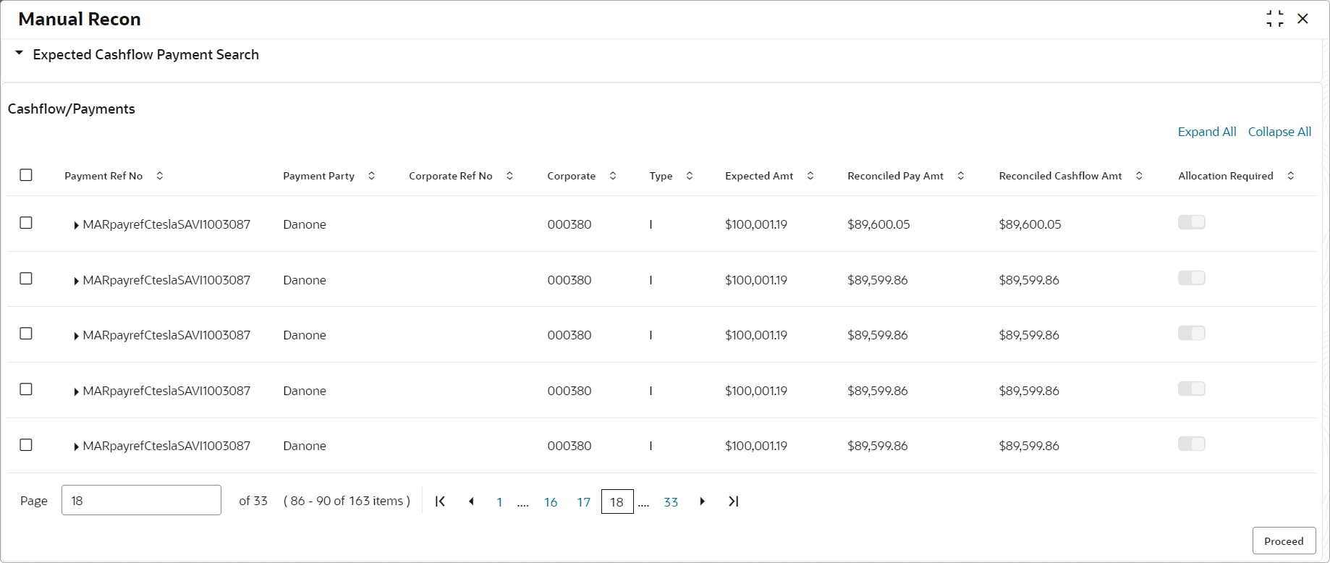Focus the Page number input field
This screenshot has width=1330, height=563.
pos(141,501)
